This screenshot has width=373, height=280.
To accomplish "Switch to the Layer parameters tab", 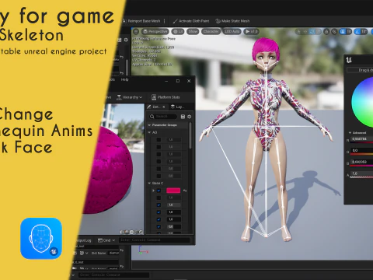I will [x=178, y=107].
